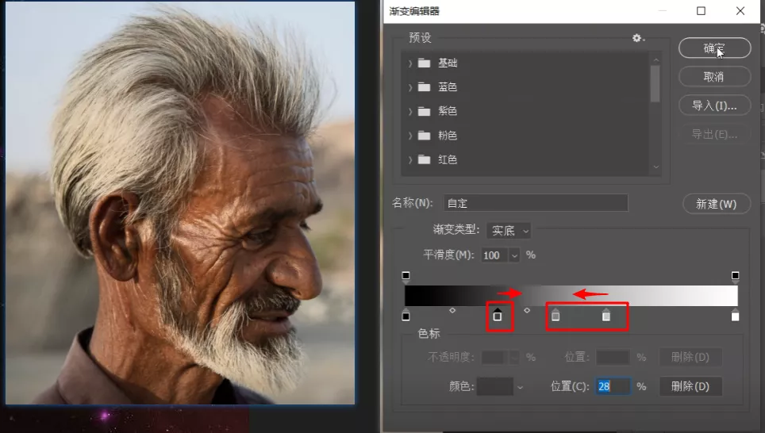765x433 pixels.
Task: Open the 颜色 dropdown arrow
Action: pos(520,387)
